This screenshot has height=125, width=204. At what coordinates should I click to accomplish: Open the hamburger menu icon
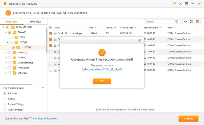coord(187,4)
